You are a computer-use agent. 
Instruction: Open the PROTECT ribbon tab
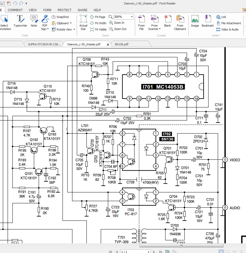[64, 10]
